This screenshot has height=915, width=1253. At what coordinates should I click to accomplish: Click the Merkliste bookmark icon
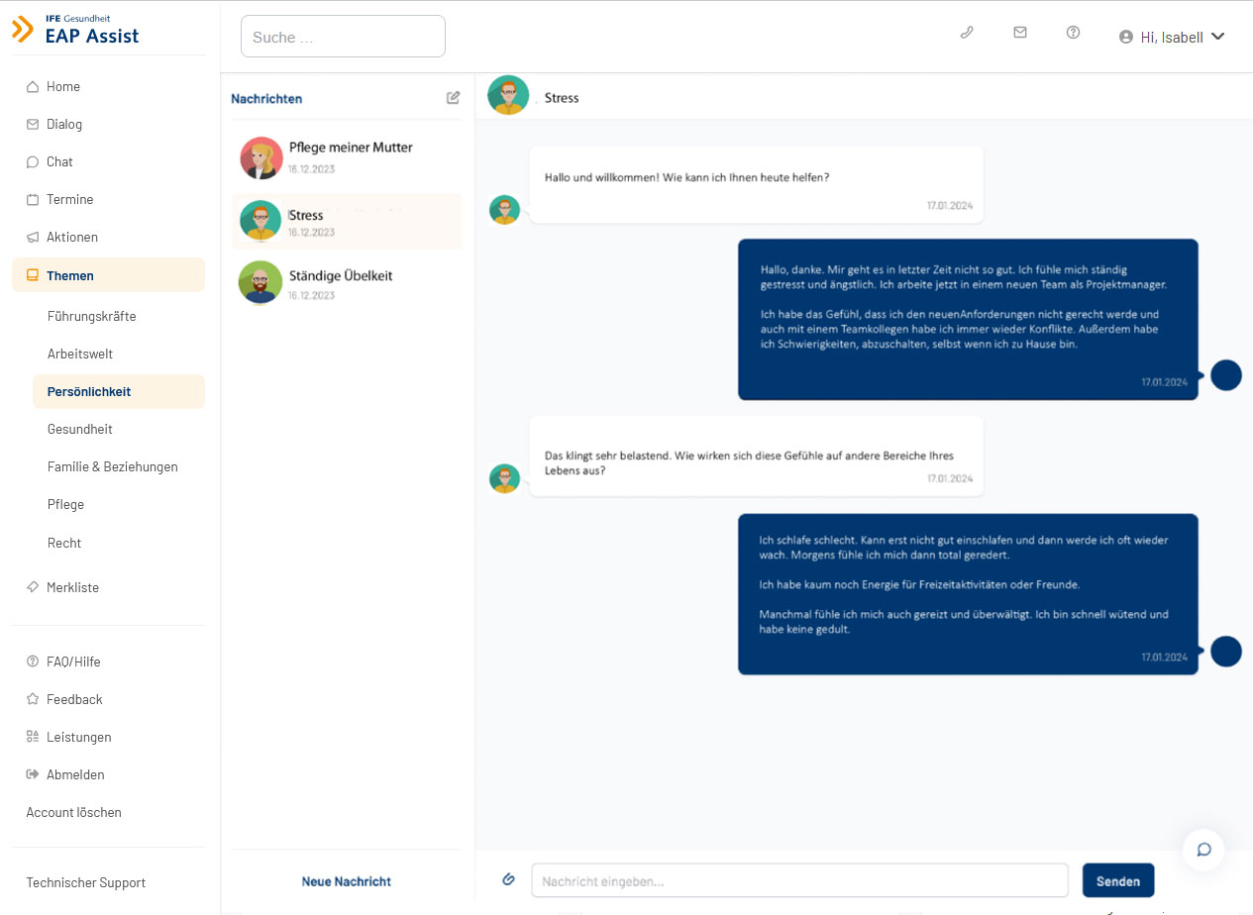[31, 586]
